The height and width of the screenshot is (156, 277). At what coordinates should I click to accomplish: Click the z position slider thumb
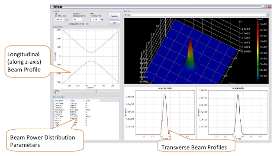pyautogui.click(x=96, y=91)
